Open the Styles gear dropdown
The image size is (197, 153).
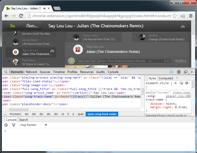(x=187, y=83)
